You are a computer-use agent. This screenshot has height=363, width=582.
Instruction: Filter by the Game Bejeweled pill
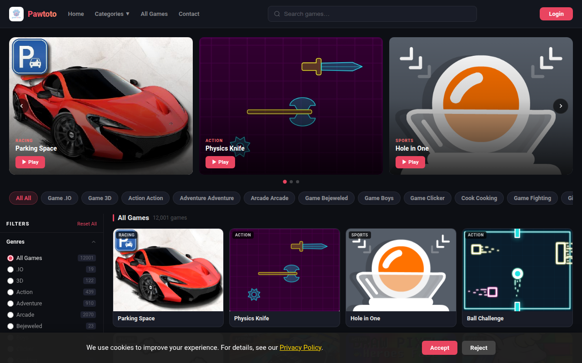(x=326, y=198)
